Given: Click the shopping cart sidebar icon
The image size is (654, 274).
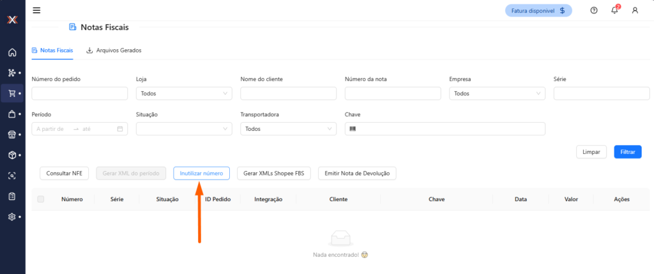Looking at the screenshot, I should click(11, 94).
